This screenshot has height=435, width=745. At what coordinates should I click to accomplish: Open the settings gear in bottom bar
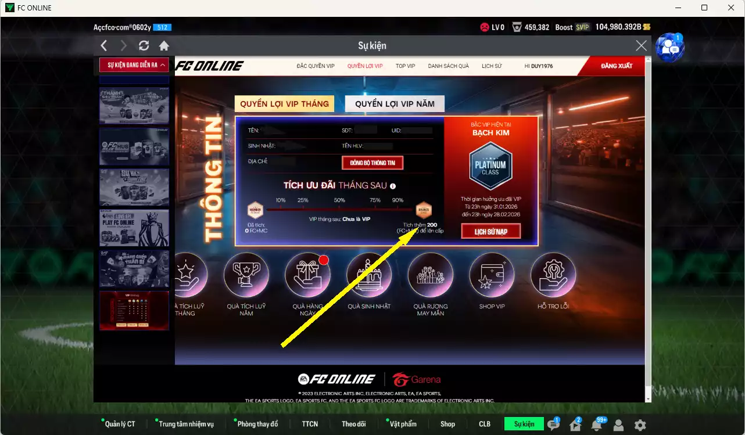click(640, 425)
